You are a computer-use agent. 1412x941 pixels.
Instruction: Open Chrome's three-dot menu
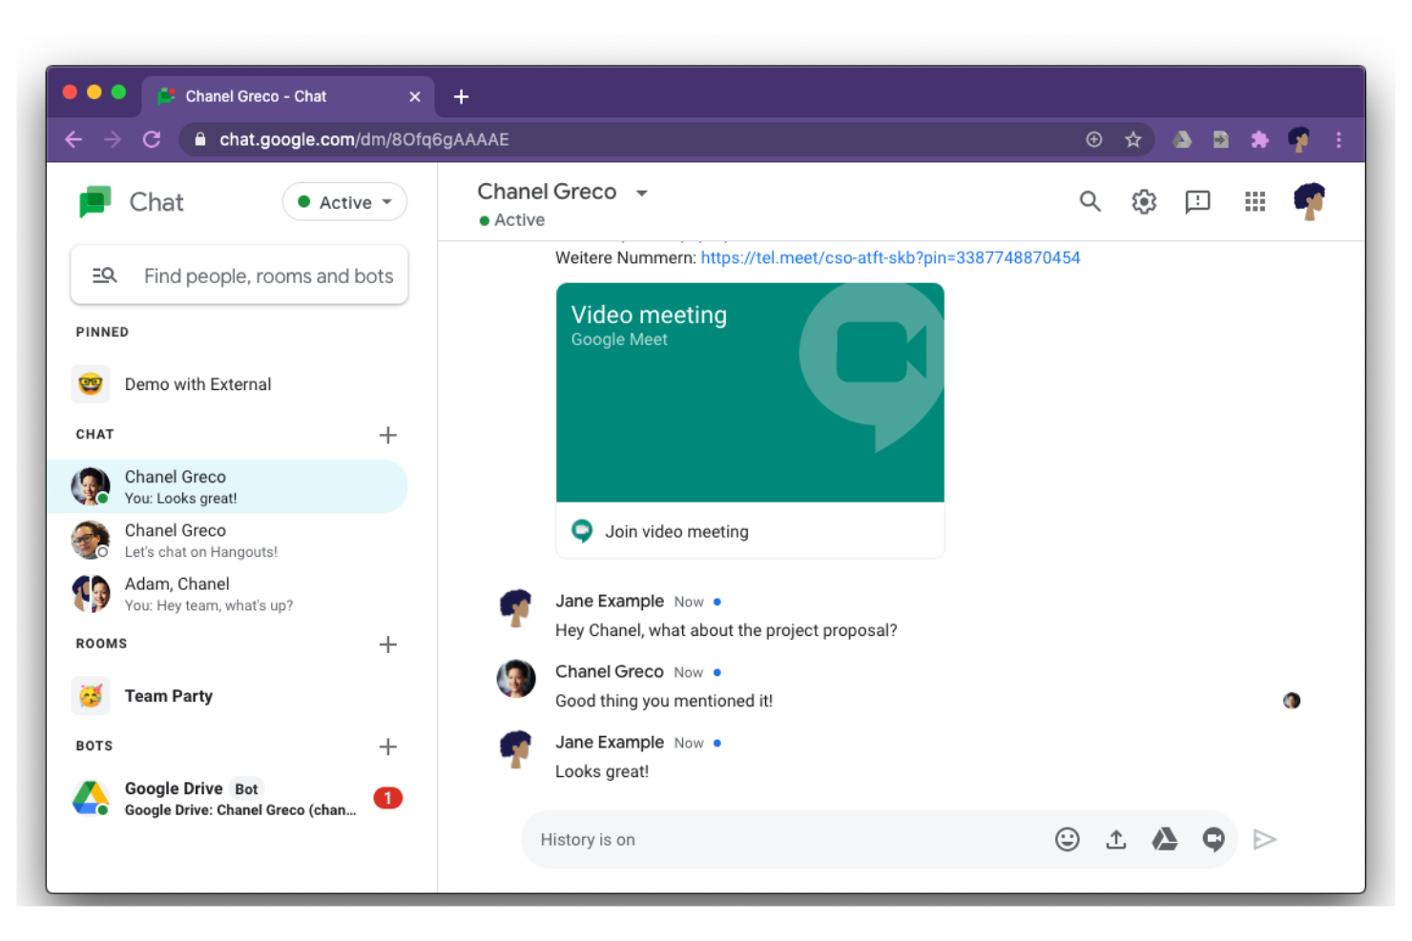click(x=1339, y=139)
